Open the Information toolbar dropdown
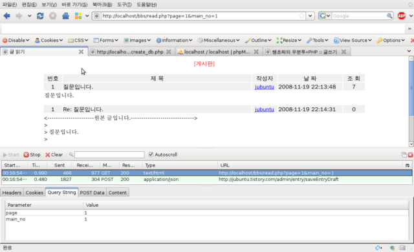Screen dimensions: 414x252 [174, 40]
